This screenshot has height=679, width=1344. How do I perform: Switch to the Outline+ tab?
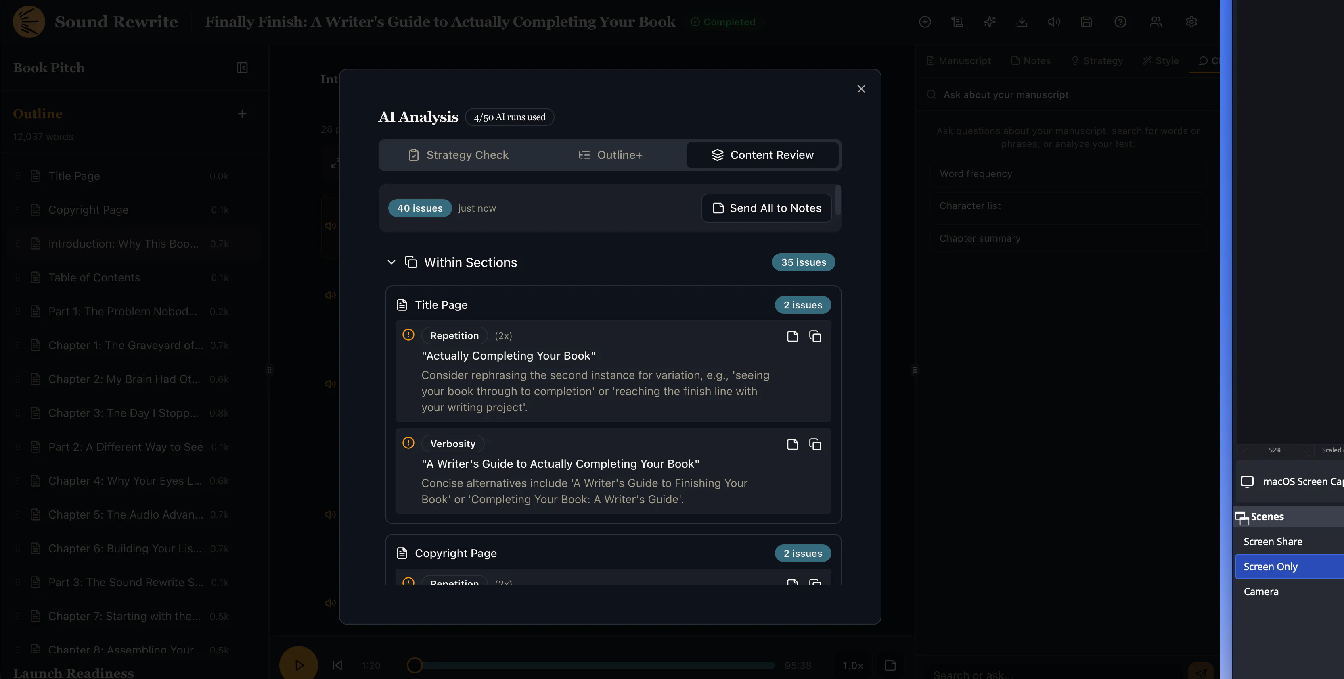[x=610, y=155]
